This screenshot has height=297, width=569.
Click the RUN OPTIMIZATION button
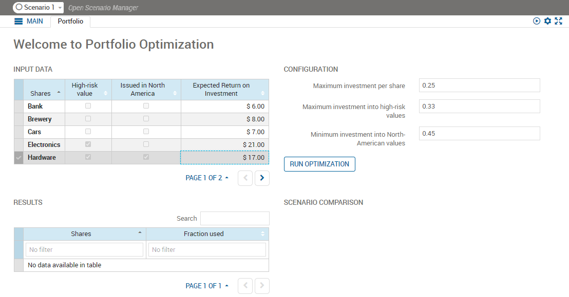coord(319,164)
